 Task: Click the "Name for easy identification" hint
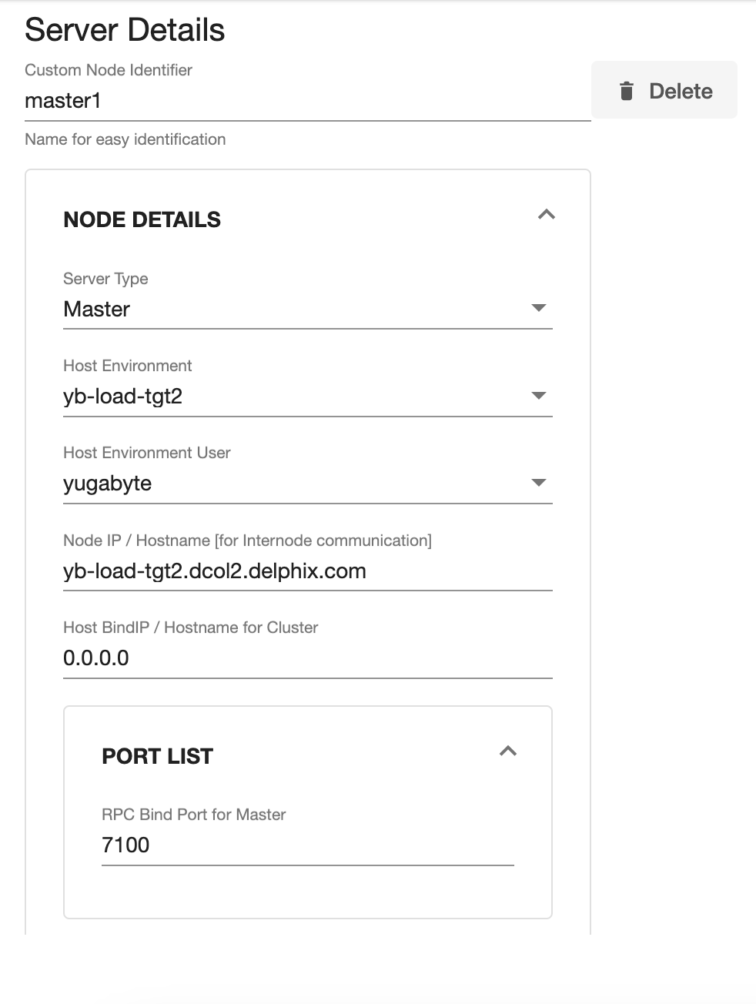125,139
